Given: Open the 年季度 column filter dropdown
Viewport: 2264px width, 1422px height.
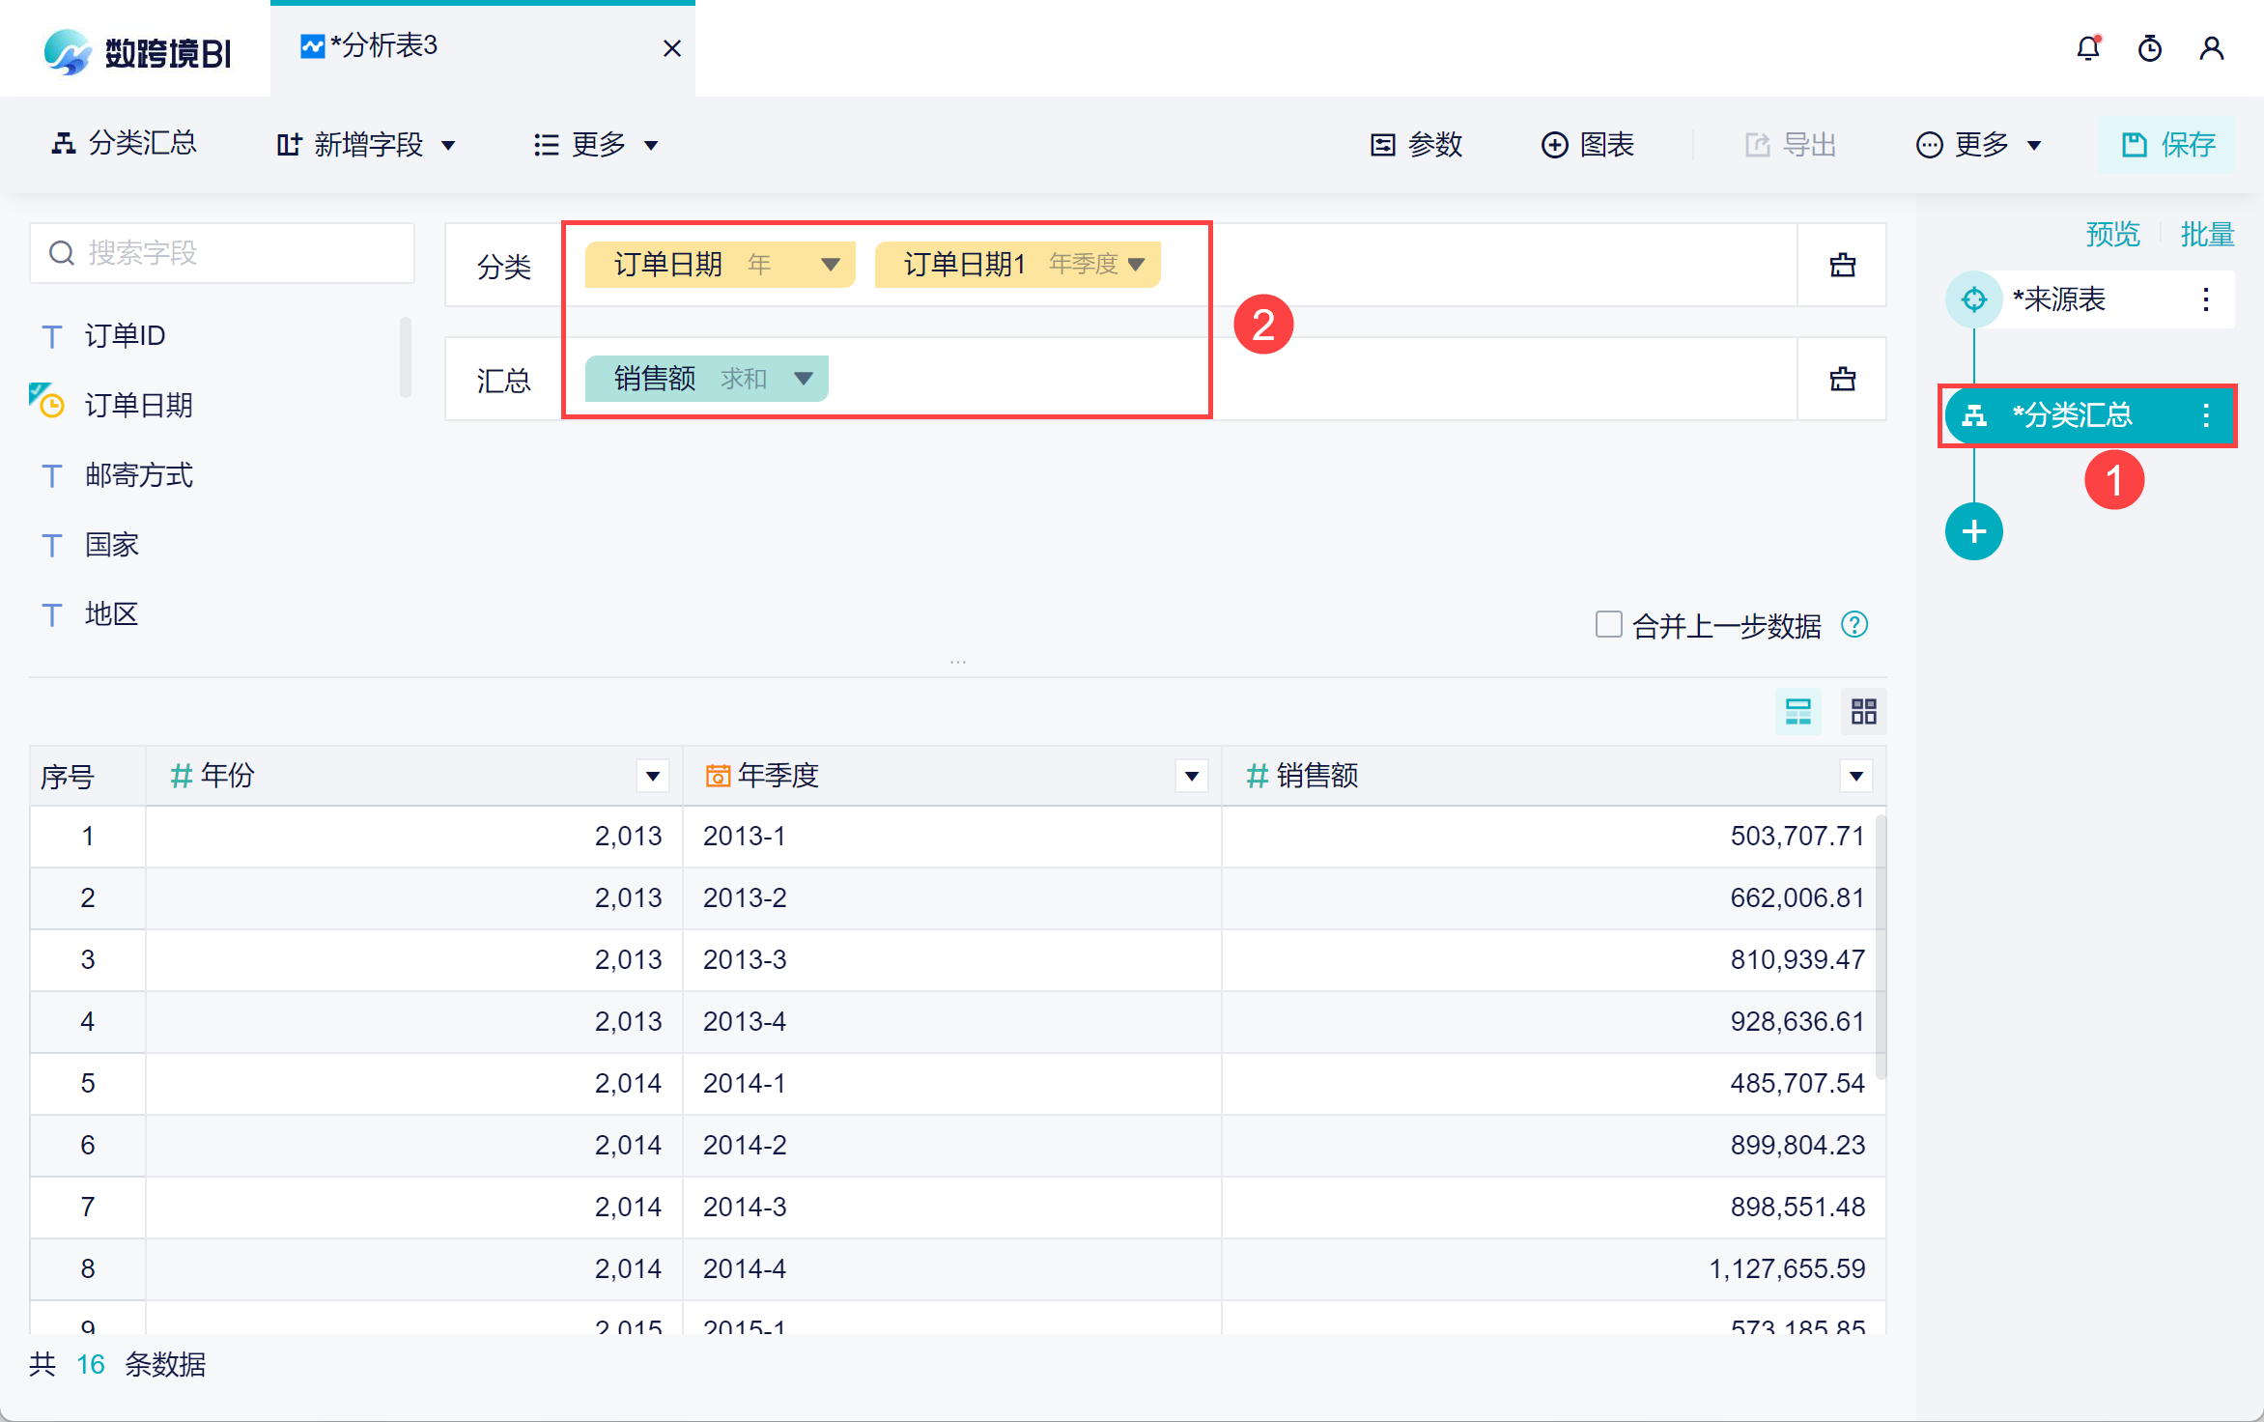Looking at the screenshot, I should pyautogui.click(x=1191, y=776).
